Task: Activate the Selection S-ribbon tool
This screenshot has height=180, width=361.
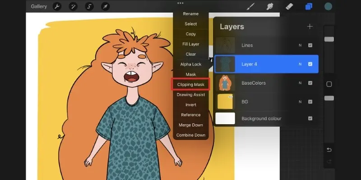Action: tap(89, 6)
